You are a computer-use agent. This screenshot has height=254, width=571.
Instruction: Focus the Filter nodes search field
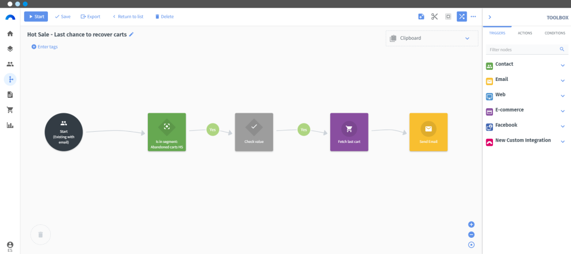pos(527,49)
